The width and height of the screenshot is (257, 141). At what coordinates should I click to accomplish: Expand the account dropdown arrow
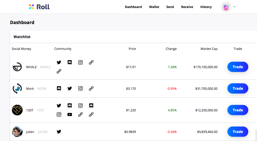point(234,7)
